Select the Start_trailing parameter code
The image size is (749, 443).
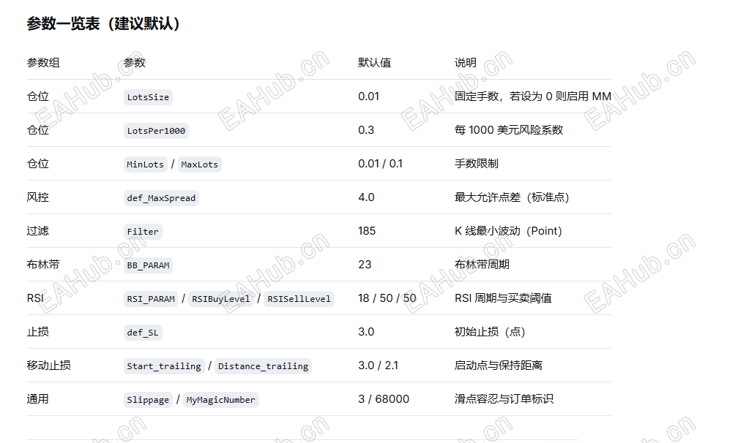[164, 366]
